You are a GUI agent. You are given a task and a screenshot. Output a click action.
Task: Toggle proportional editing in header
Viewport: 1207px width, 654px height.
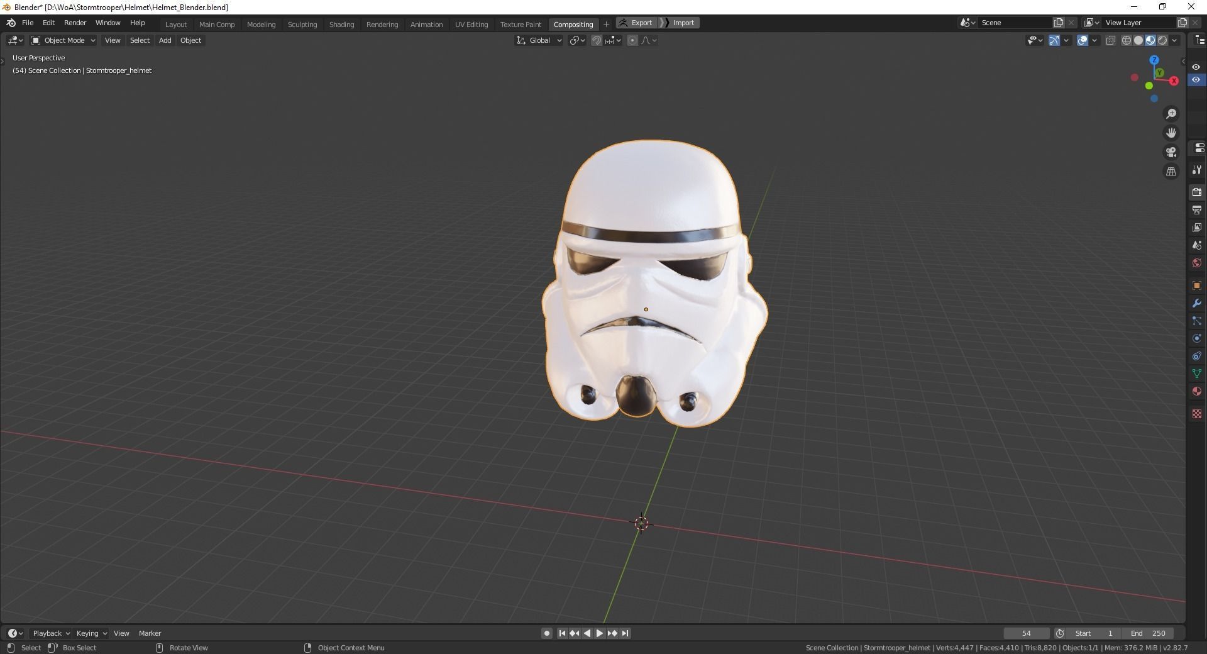click(x=632, y=40)
